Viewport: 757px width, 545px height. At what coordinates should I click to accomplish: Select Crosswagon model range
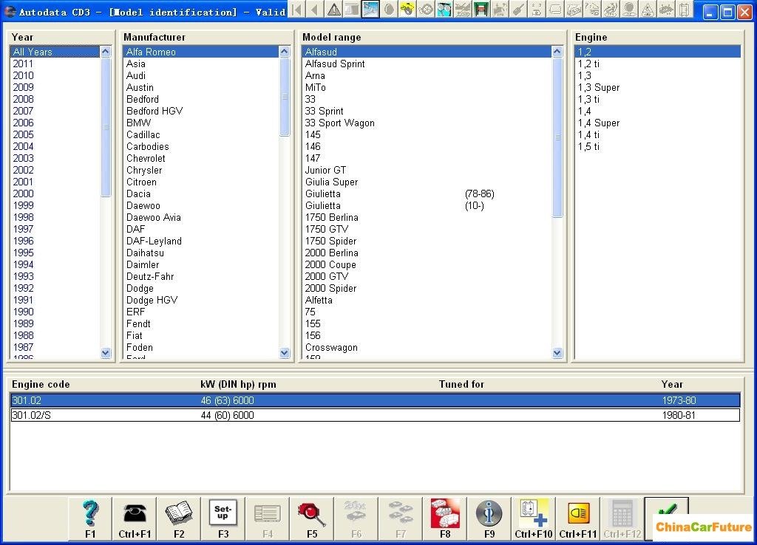click(427, 347)
